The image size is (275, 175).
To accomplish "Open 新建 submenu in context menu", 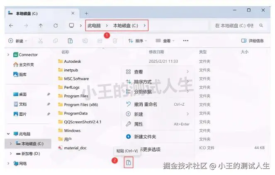I will (x=158, y=114).
